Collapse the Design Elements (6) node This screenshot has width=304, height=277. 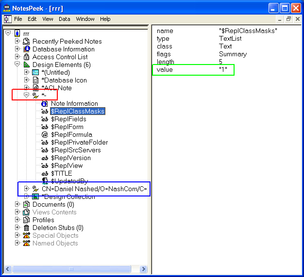tap(17, 64)
